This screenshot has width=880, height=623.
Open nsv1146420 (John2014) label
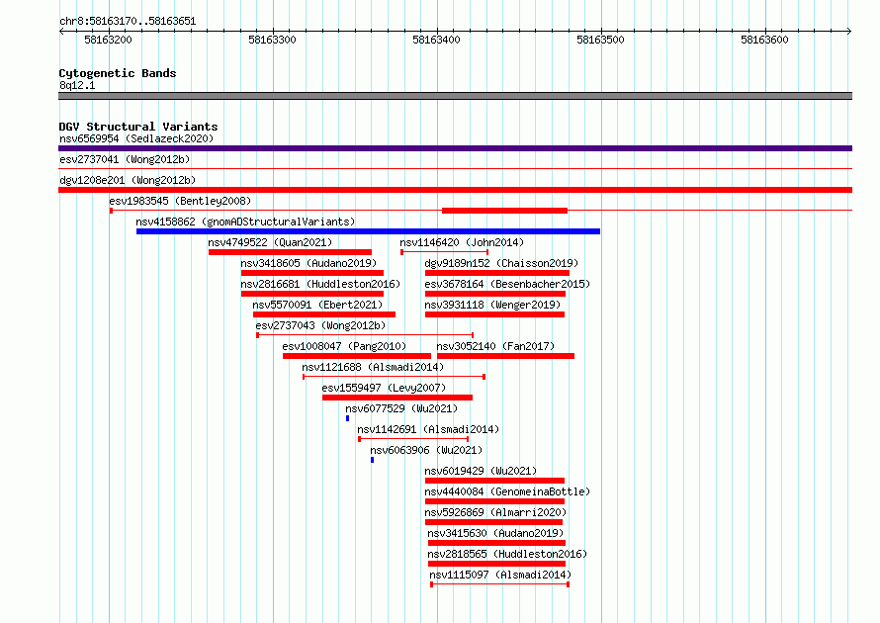tap(462, 242)
